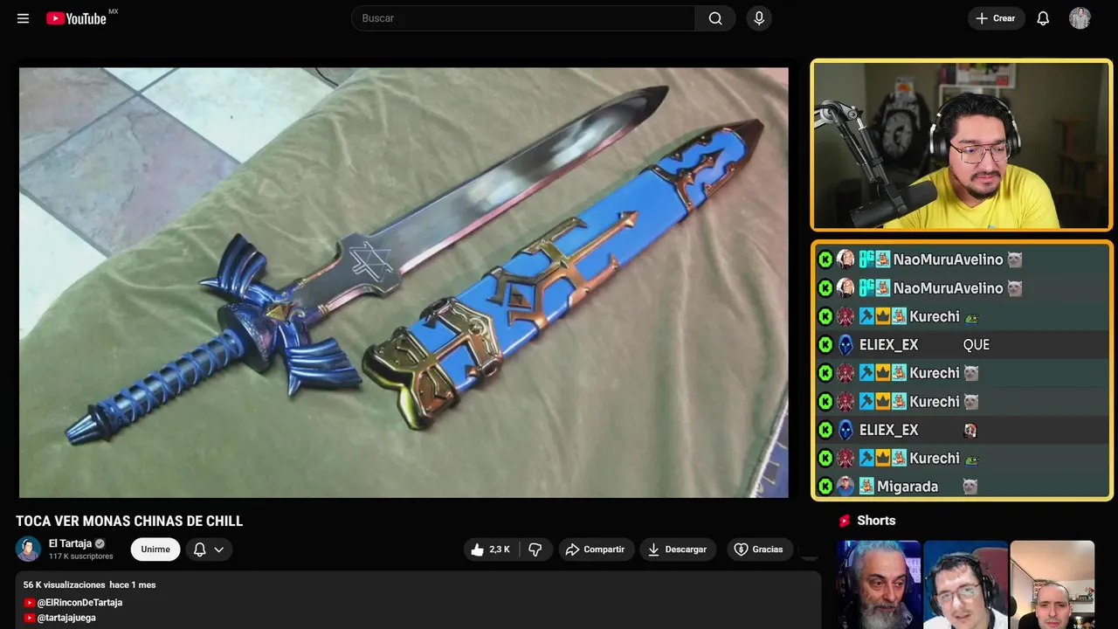
Task: Click the YouTube icon beside @ElRinconDeTartaja
Action: [30, 603]
